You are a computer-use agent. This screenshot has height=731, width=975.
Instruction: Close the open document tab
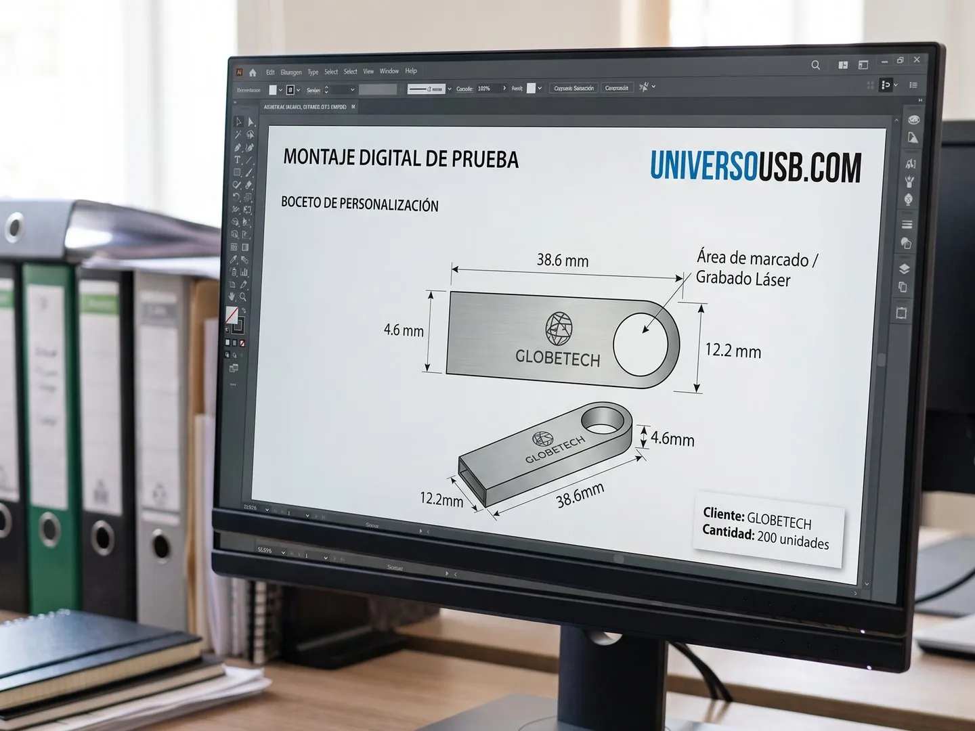coord(353,106)
